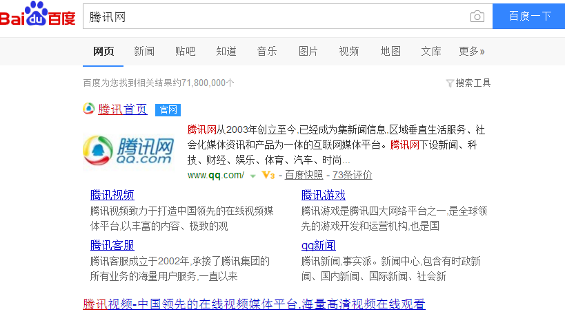The width and height of the screenshot is (565, 316).
Task: Open the qq新闻 sublink
Action: tap(319, 246)
